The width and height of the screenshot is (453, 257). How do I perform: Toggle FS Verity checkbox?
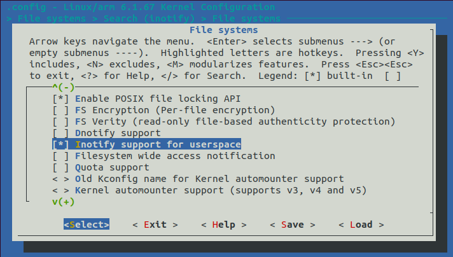[60, 122]
